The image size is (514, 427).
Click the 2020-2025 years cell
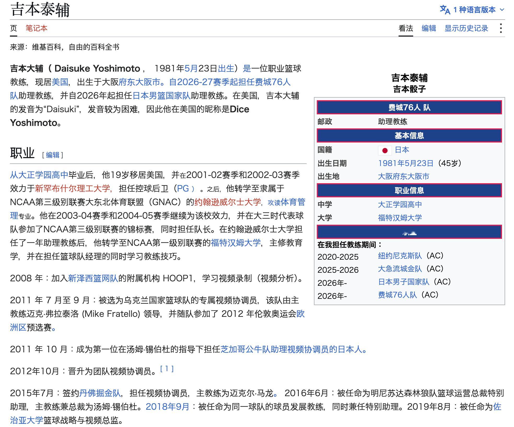(338, 257)
